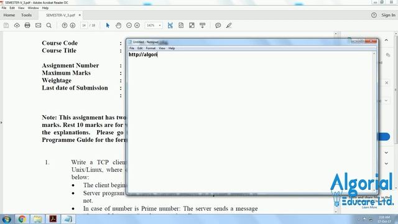Screen dimensions: 398x224
Task: Collapse the right pane top chevron
Action: [x=386, y=40]
